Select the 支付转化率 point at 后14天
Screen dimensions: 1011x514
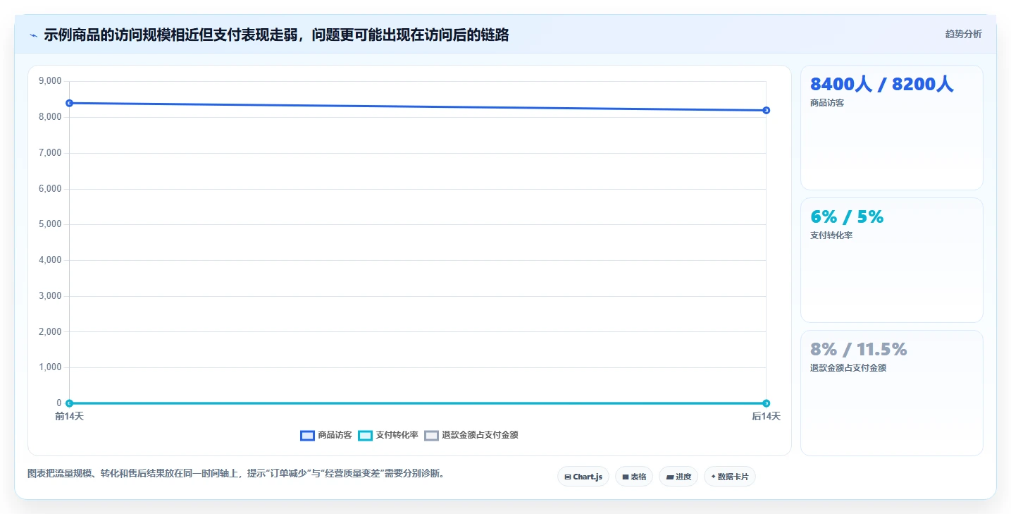point(766,403)
